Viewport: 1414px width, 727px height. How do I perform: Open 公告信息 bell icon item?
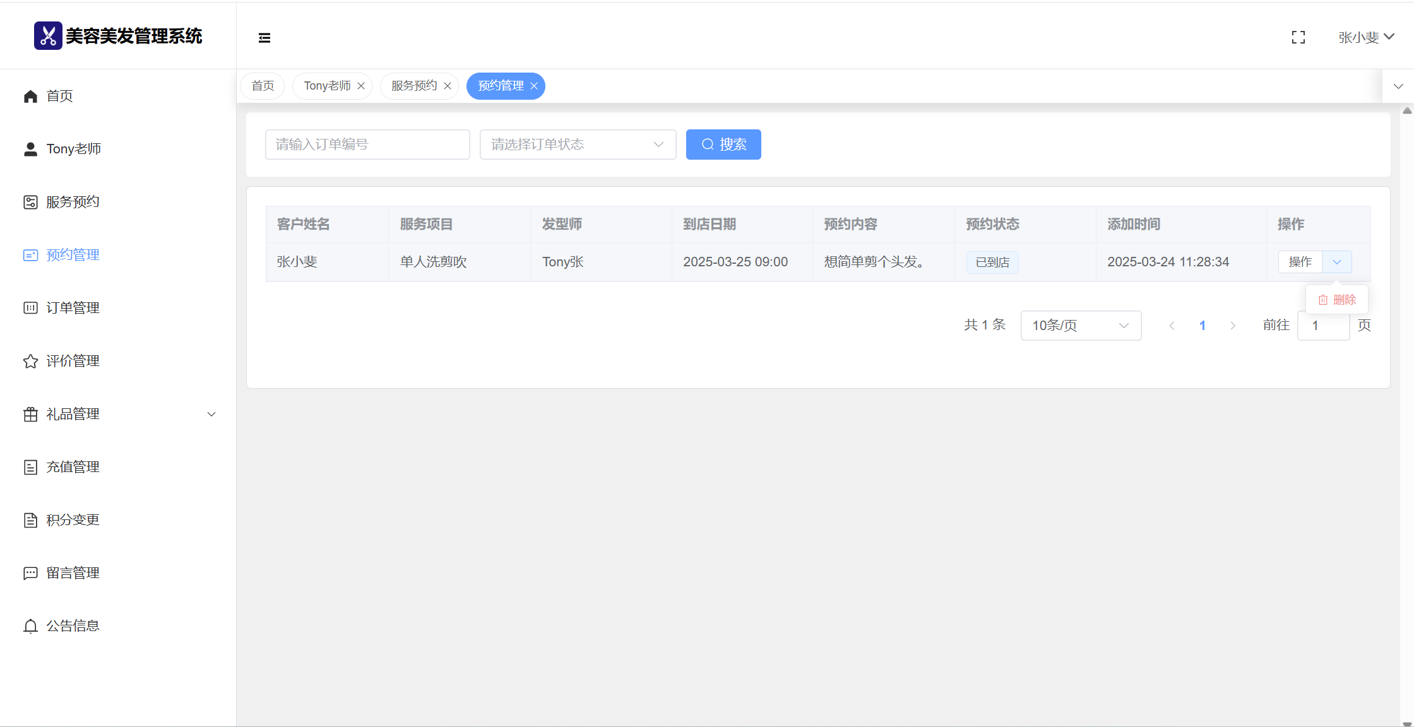pos(73,626)
